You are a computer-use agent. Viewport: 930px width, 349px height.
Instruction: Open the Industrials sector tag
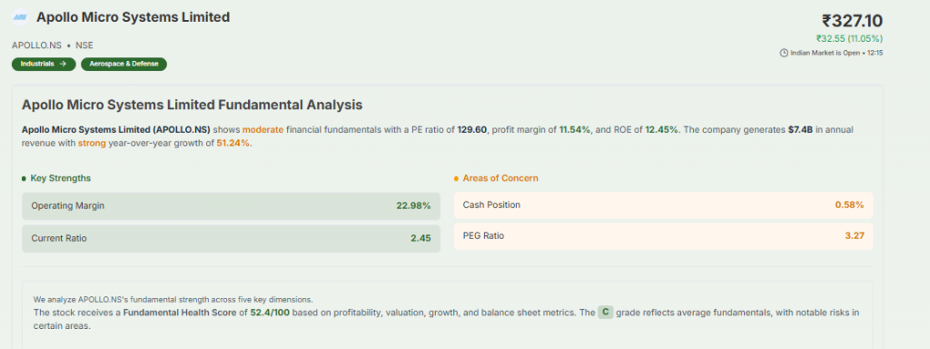coord(44,65)
